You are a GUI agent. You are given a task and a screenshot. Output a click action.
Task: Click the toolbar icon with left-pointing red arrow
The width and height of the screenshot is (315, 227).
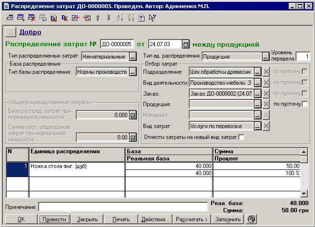point(76,18)
